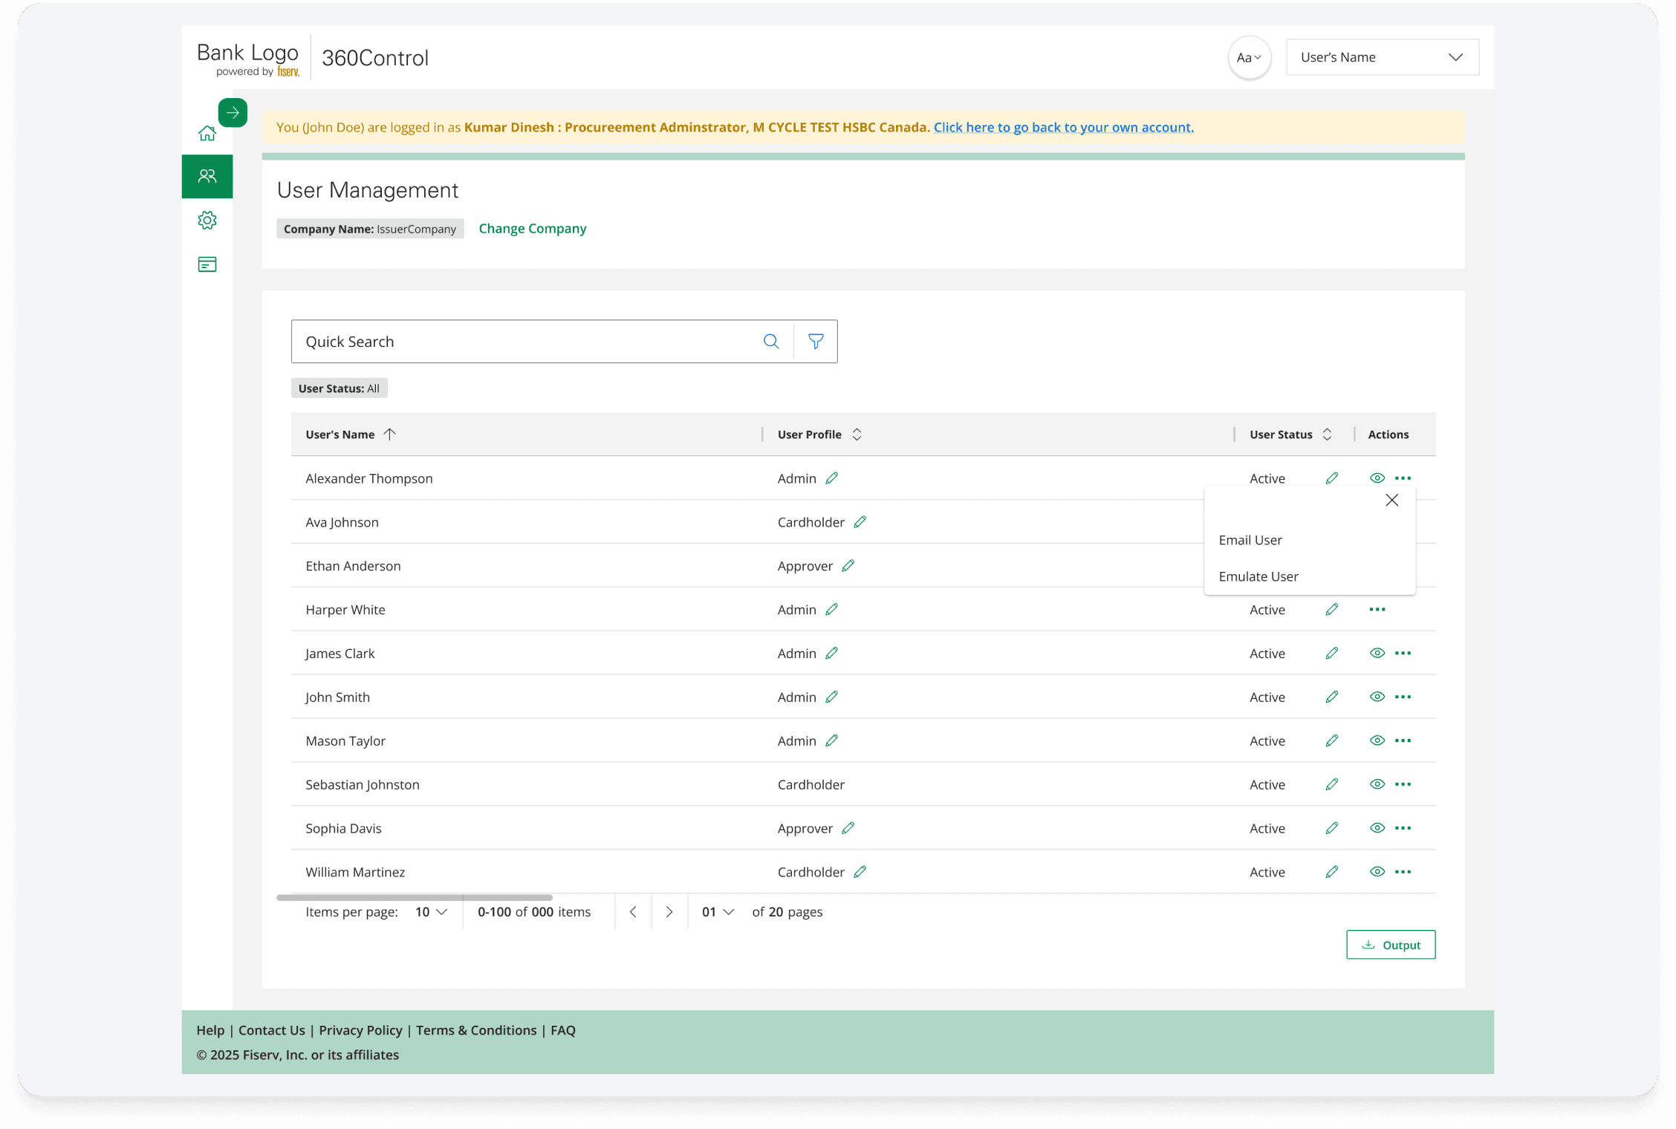1676x1129 pixels.
Task: Open the User's Name account dropdown
Action: click(x=1382, y=58)
